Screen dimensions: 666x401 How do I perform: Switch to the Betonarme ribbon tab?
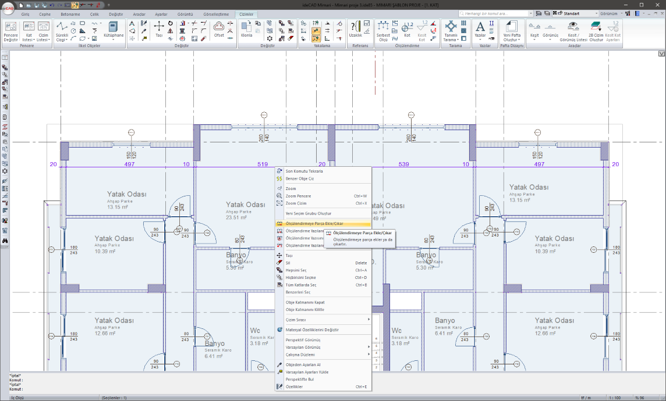tap(69, 13)
